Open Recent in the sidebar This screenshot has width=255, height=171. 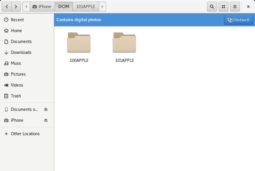(27, 19)
